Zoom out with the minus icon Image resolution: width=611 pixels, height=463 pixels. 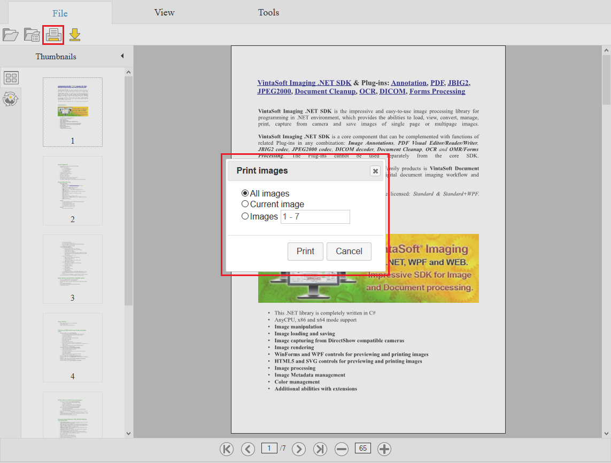point(342,449)
